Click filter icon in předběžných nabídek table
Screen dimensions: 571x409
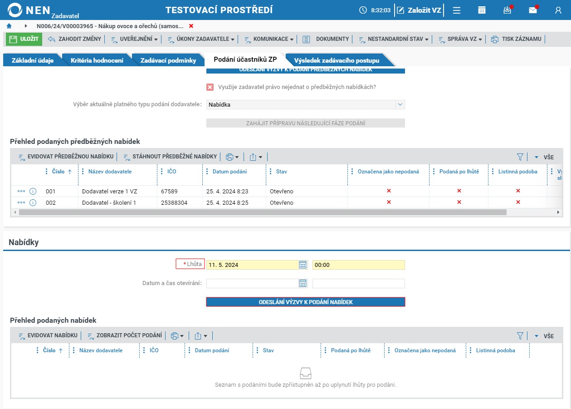pyautogui.click(x=520, y=157)
